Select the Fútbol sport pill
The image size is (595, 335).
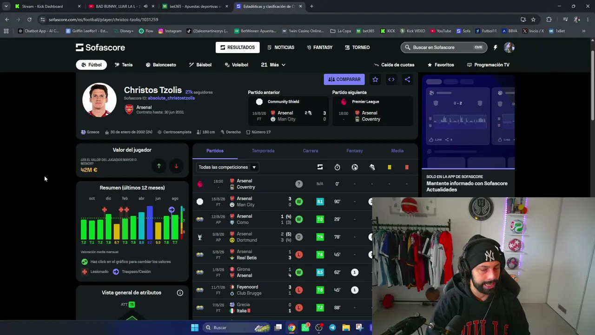pyautogui.click(x=92, y=65)
